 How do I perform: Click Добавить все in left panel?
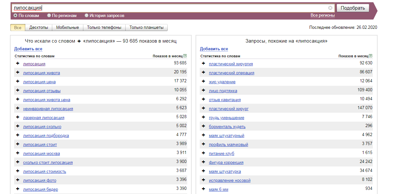(x=28, y=49)
